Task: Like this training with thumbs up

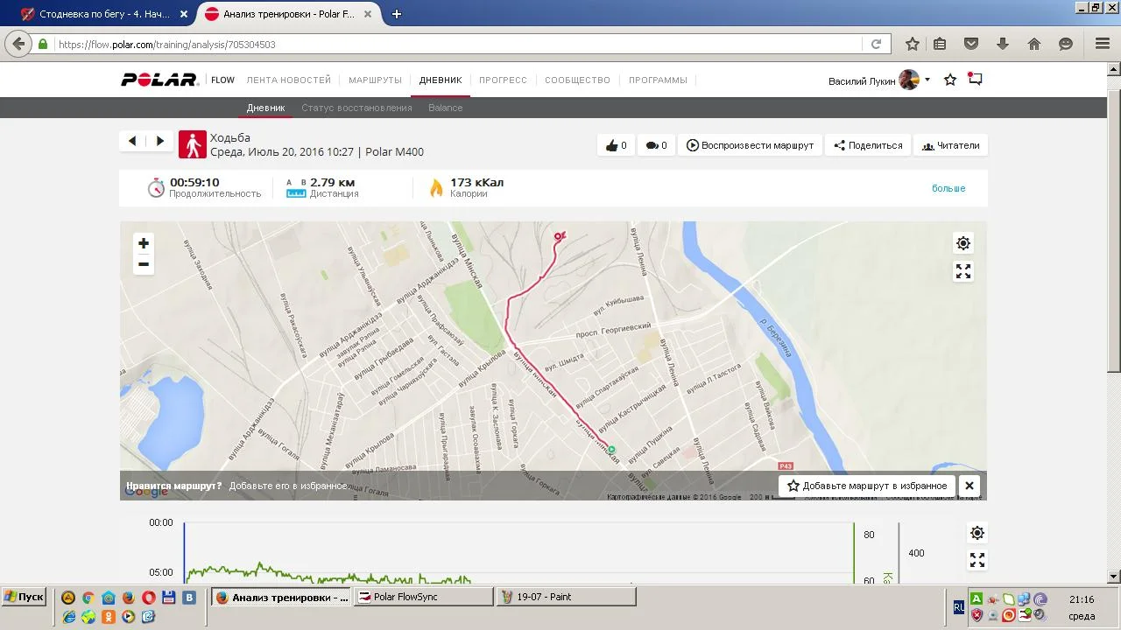Action: [617, 145]
